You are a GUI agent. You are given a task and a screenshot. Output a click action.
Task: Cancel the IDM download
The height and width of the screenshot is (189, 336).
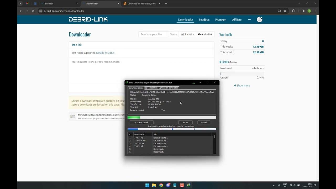[204, 122]
